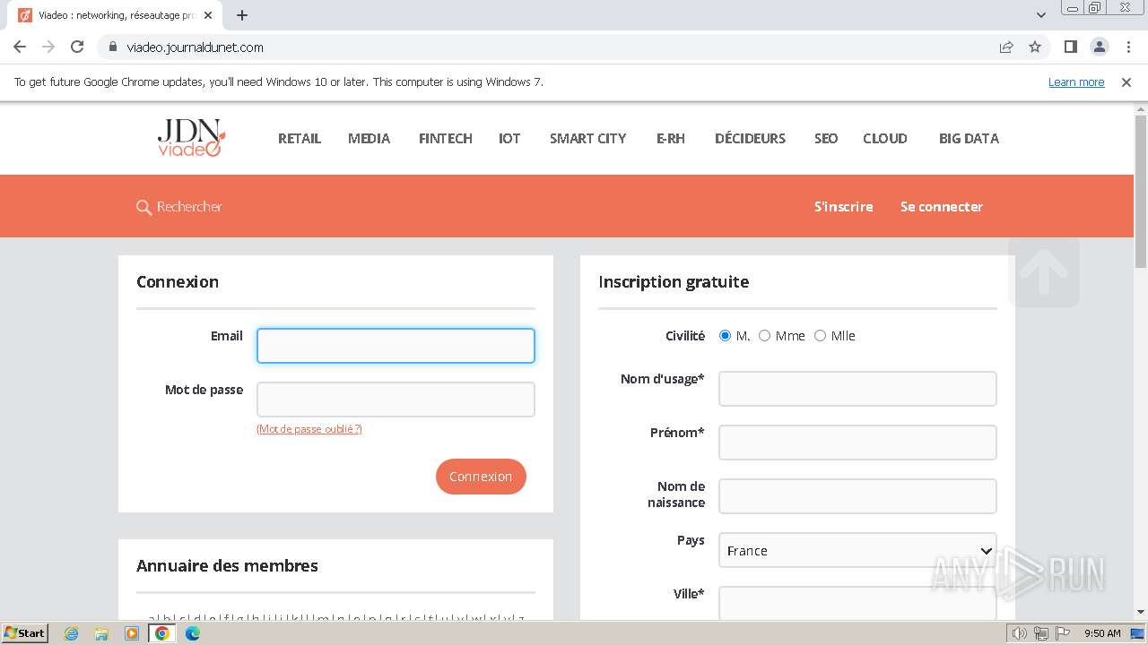The height and width of the screenshot is (645, 1148).
Task: Click the back-to-top arrow icon
Action: coord(1044,272)
